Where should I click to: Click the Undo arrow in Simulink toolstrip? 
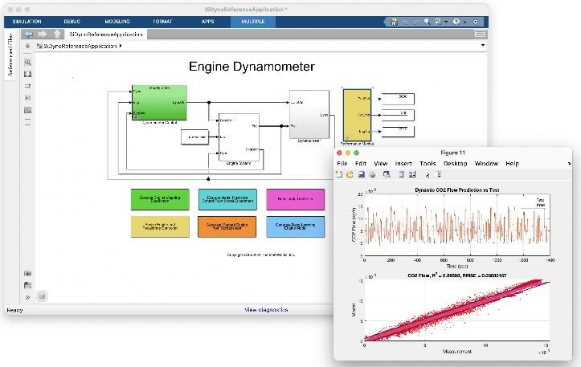pyautogui.click(x=405, y=22)
